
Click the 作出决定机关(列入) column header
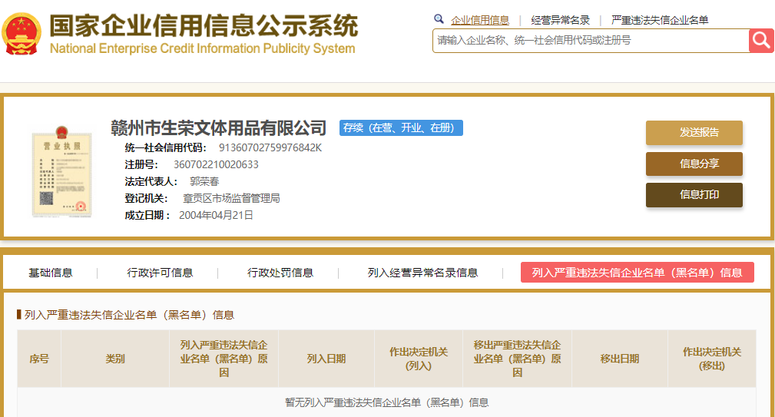(x=419, y=359)
